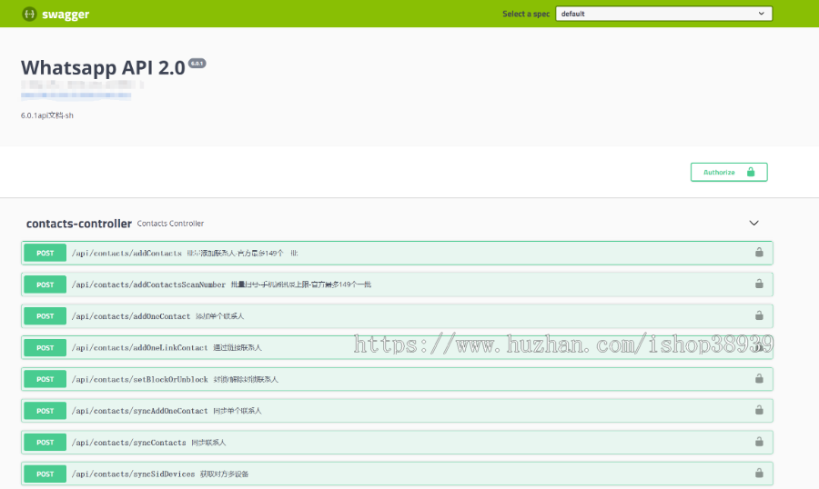Click POST badge of addContacts row
Screen dimensions: 819x489
[45, 253]
